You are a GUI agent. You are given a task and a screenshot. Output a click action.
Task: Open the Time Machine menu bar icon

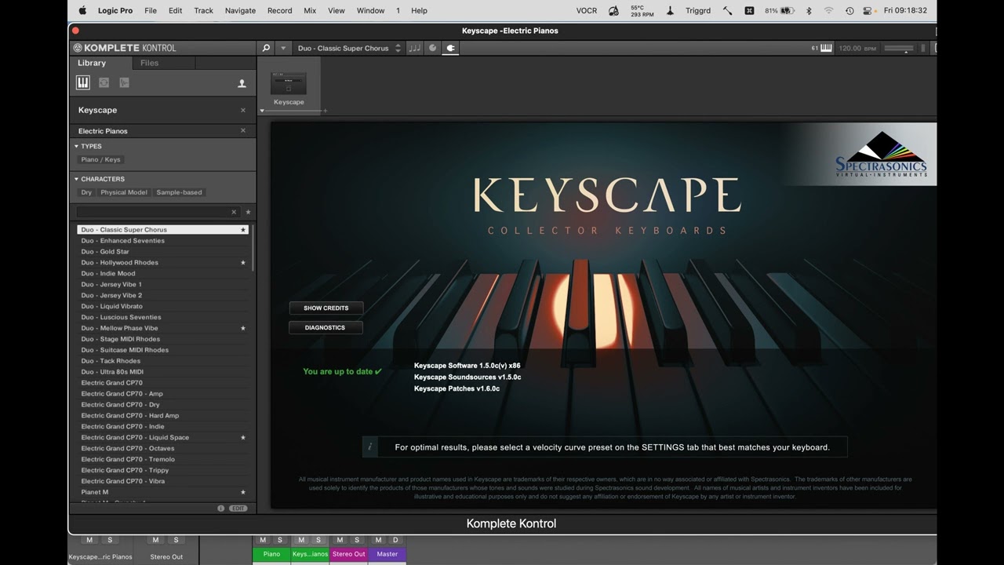[849, 10]
